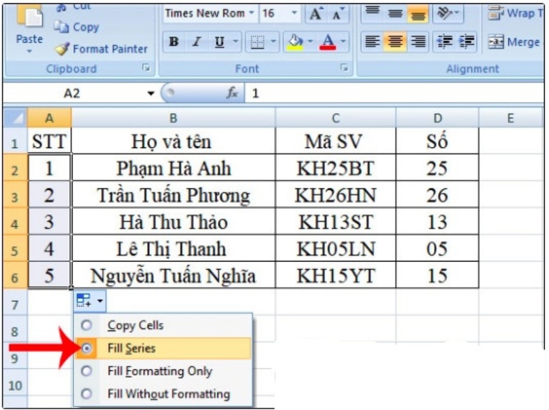Image resolution: width=549 pixels, height=410 pixels.
Task: Click the Paste button
Action: (29, 30)
